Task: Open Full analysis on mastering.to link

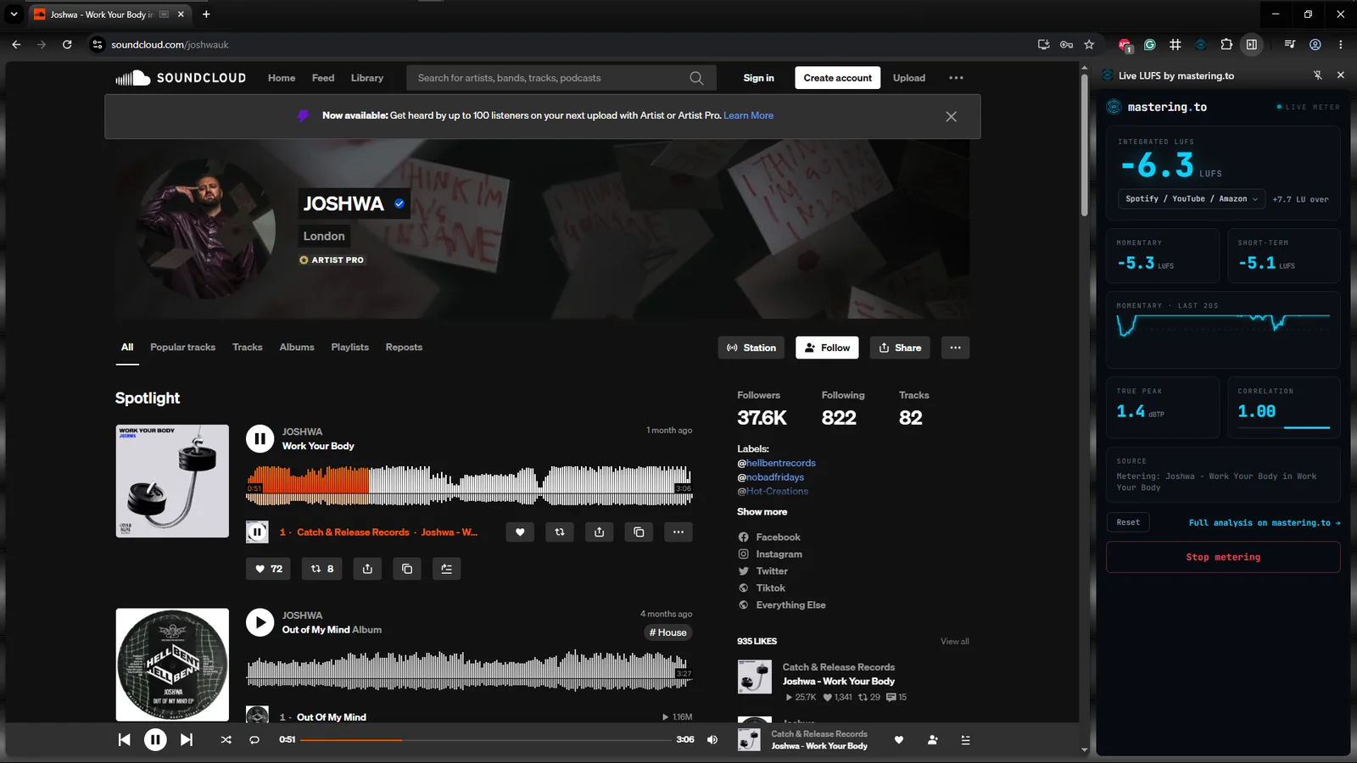Action: pyautogui.click(x=1265, y=523)
